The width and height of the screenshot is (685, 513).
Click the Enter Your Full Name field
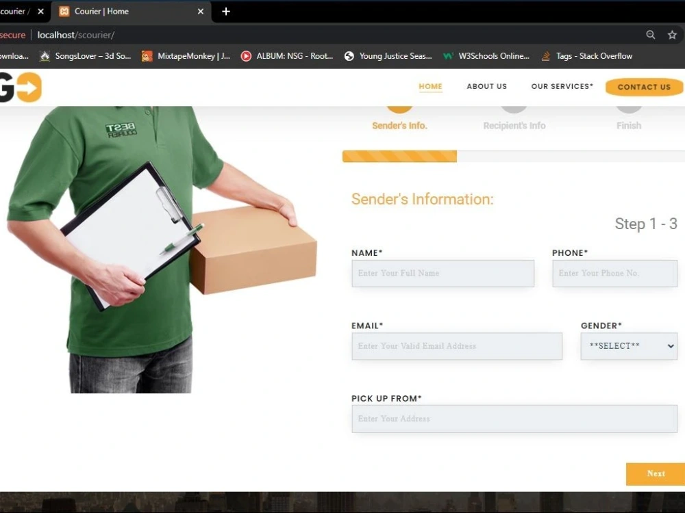click(x=443, y=274)
